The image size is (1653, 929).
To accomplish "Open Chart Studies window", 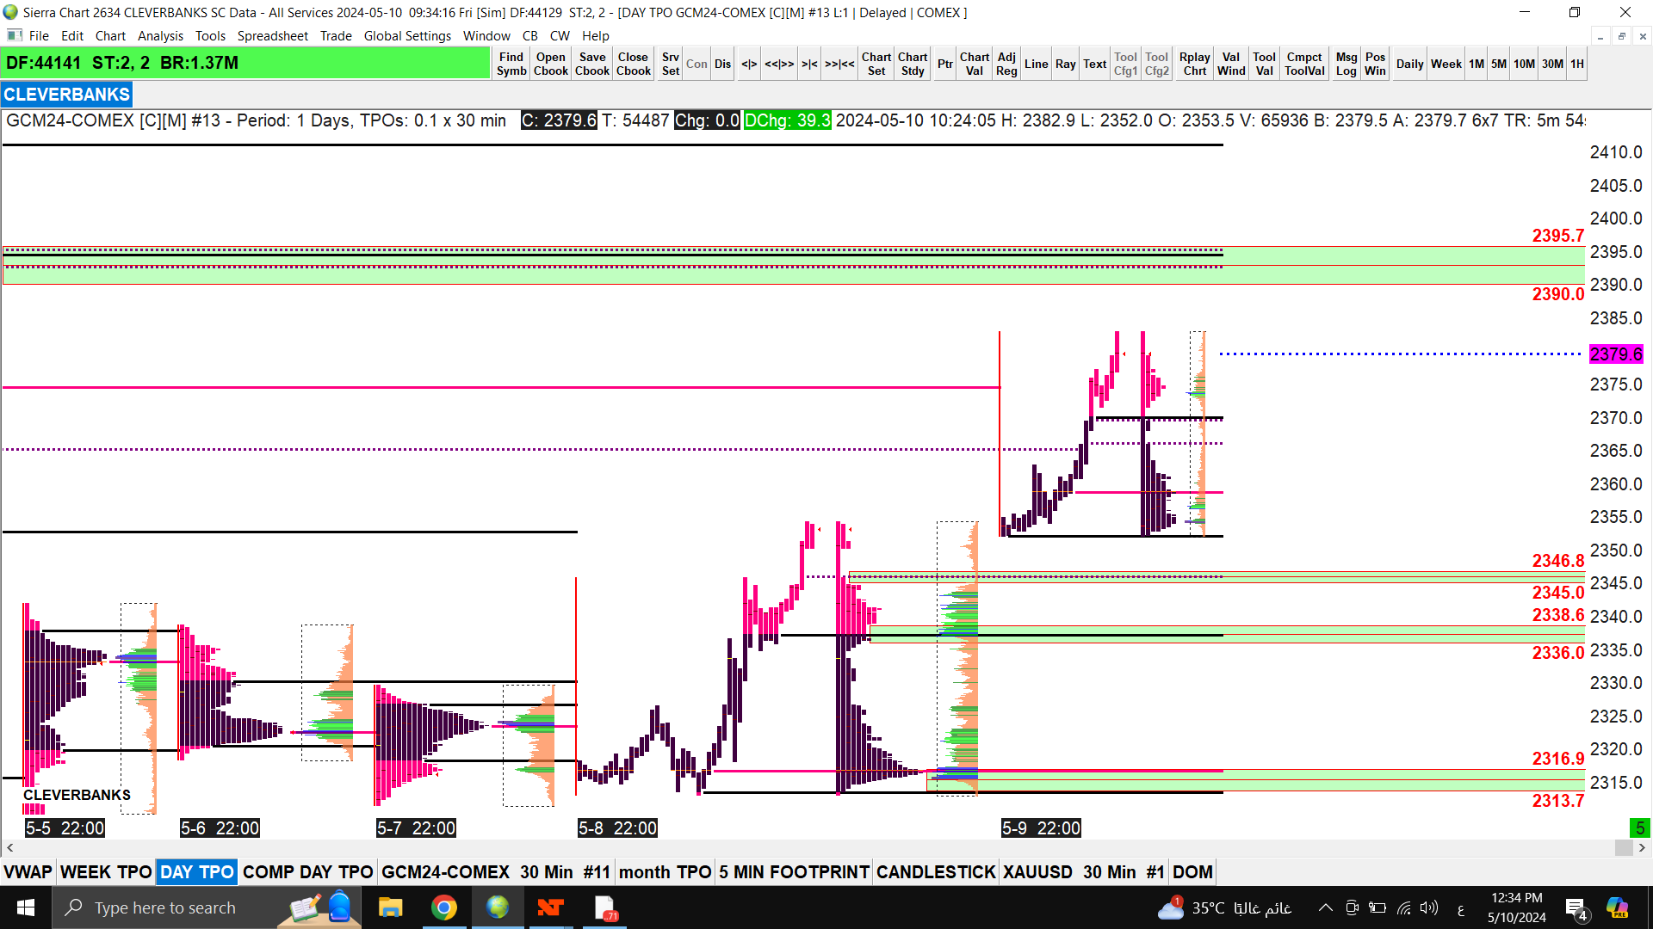I will point(913,64).
